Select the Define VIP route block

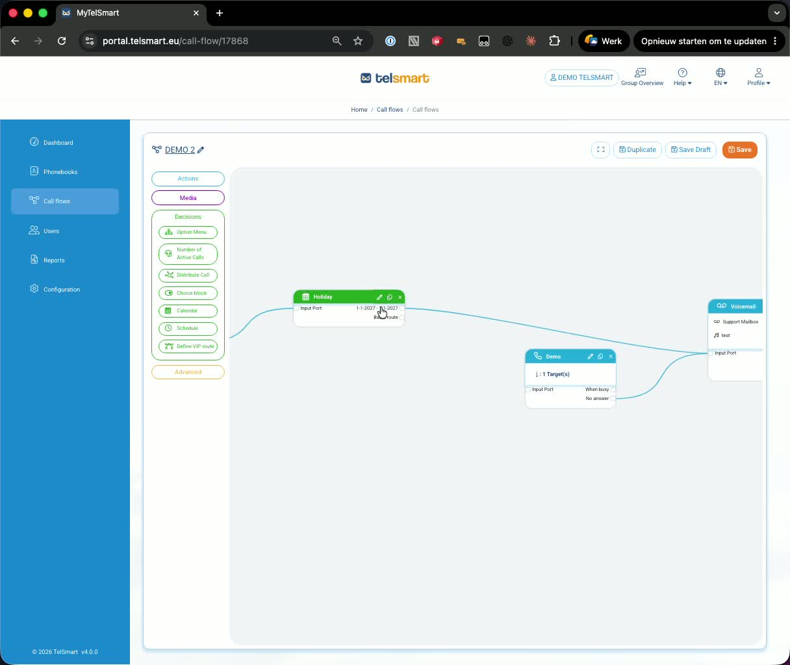click(x=188, y=346)
